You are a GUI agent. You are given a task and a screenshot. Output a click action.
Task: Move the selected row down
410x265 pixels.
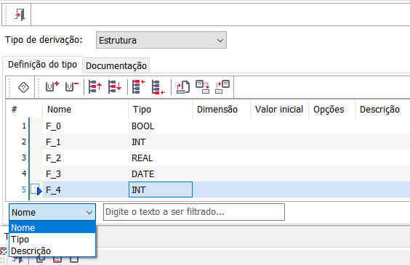[115, 86]
